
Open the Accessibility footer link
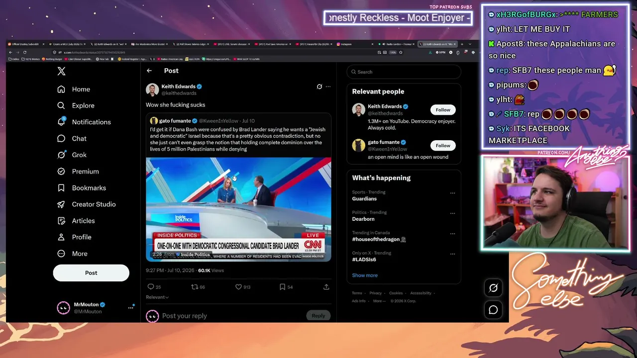tap(421, 293)
